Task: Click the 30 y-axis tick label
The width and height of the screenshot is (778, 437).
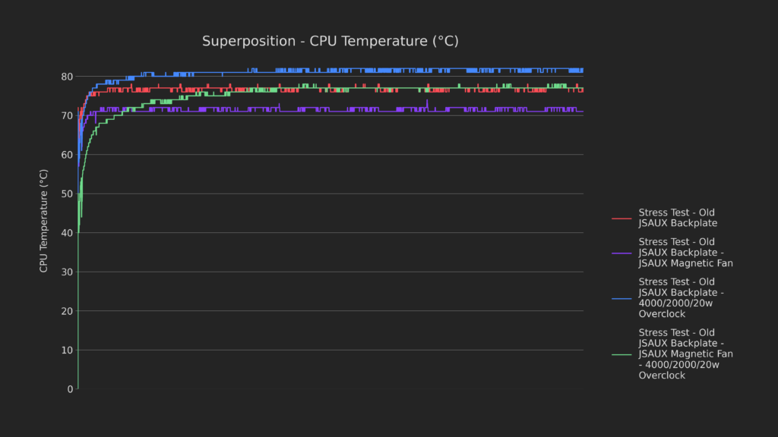Action: (x=67, y=272)
